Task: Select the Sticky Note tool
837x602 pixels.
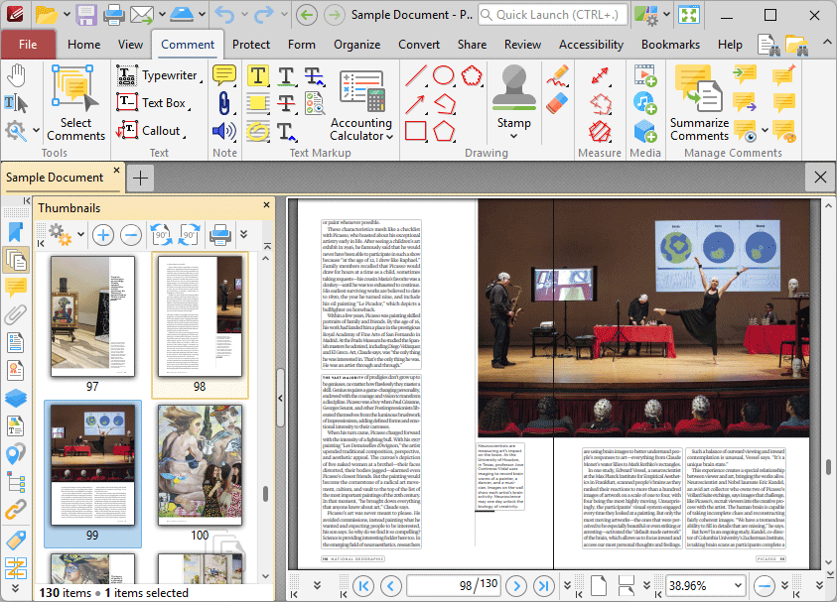Action: click(x=224, y=75)
